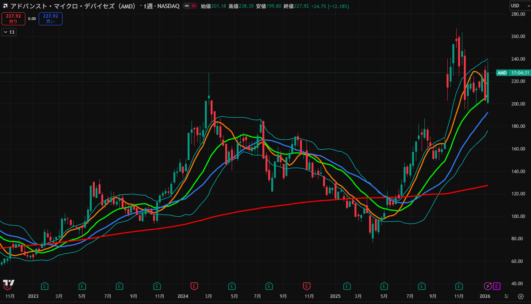Image resolution: width=531 pixels, height=304 pixels.
Task: Click the E earnings marker above 11月 of 2023
Action: pos(156,286)
